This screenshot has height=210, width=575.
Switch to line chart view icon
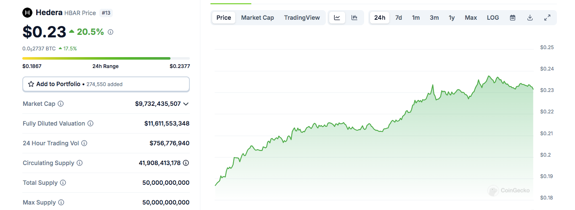point(337,18)
